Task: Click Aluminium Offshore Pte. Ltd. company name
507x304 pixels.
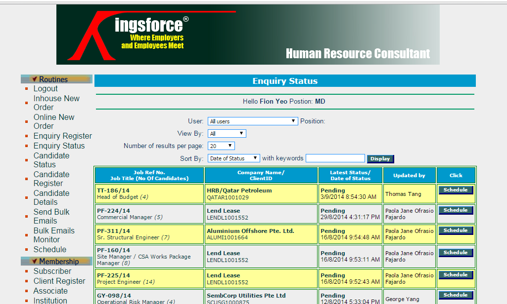Action: pyautogui.click(x=251, y=231)
